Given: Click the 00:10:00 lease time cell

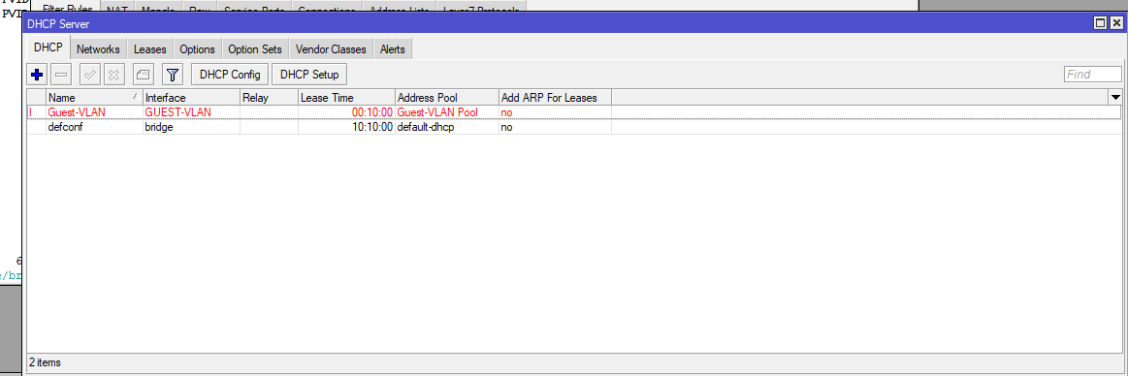Looking at the screenshot, I should point(347,112).
